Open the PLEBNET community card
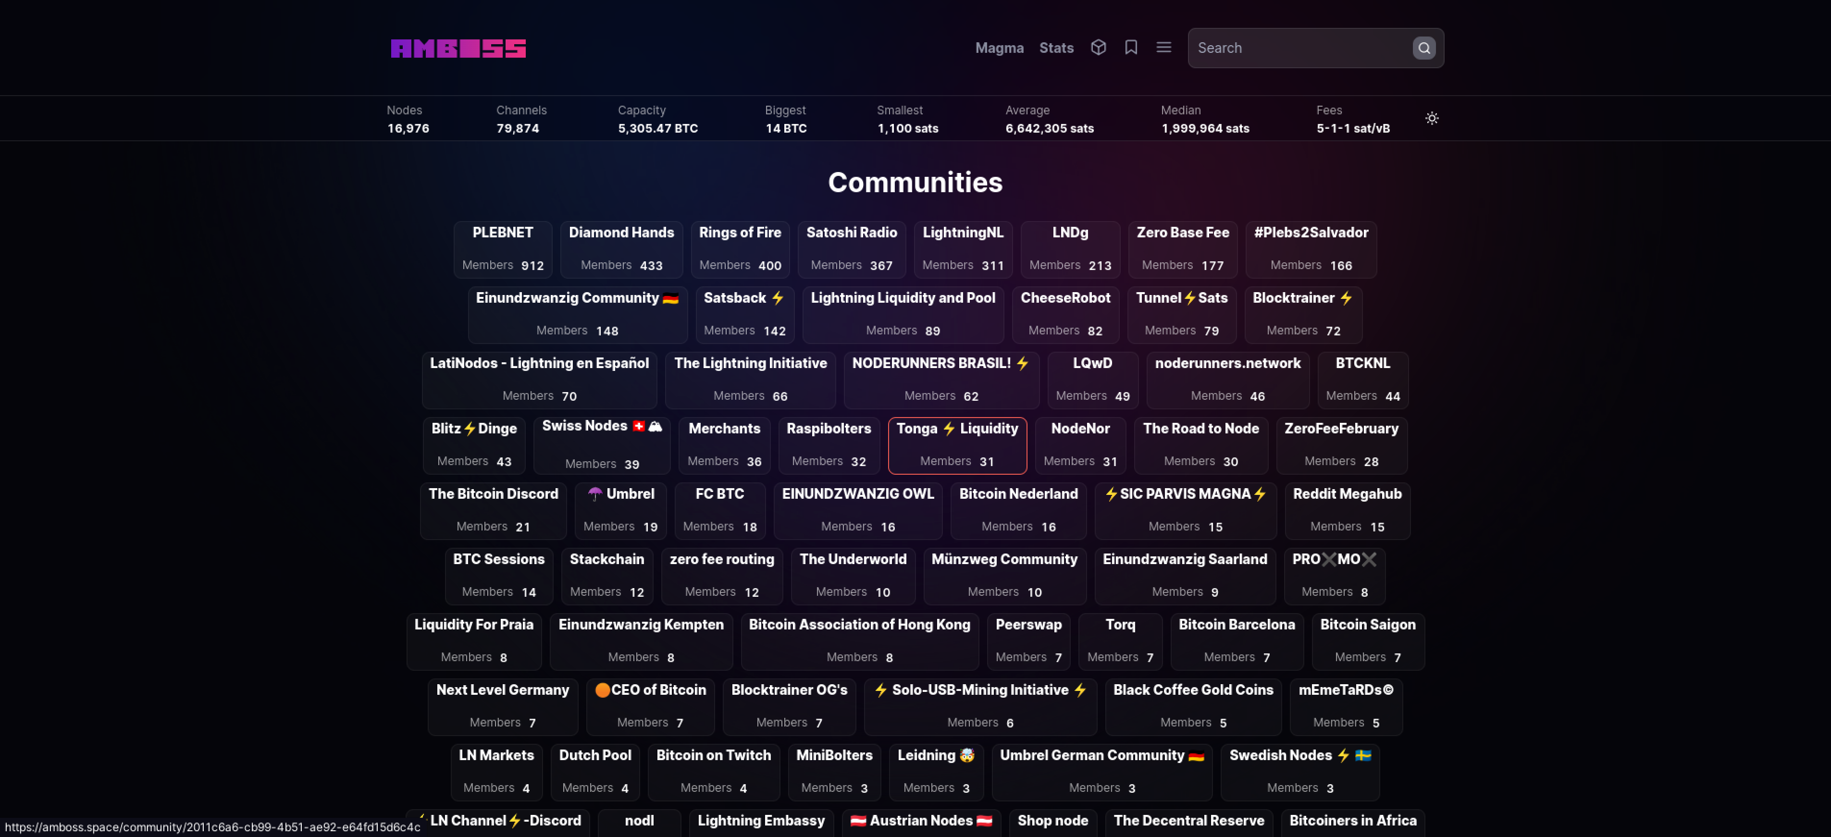 tap(503, 249)
